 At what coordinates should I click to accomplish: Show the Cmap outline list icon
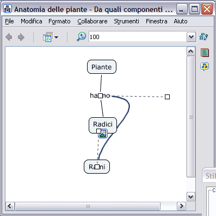click(205, 53)
